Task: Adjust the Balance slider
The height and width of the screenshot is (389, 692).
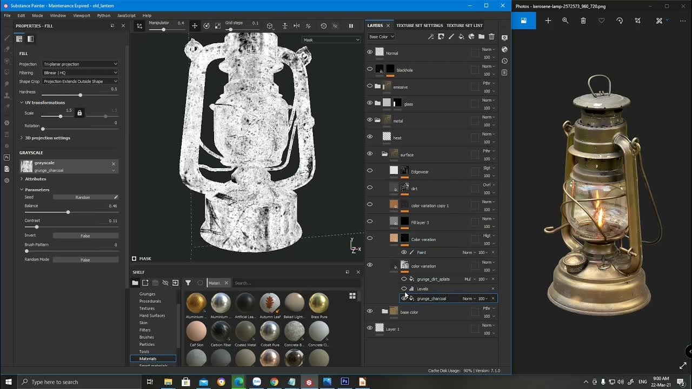Action: 71,212
